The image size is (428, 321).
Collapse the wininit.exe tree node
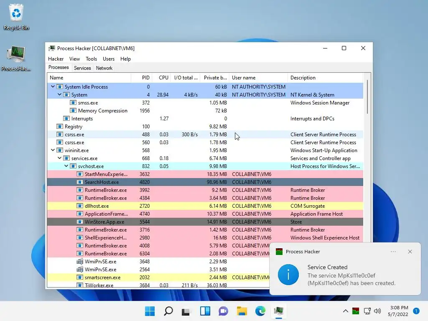tap(53, 150)
